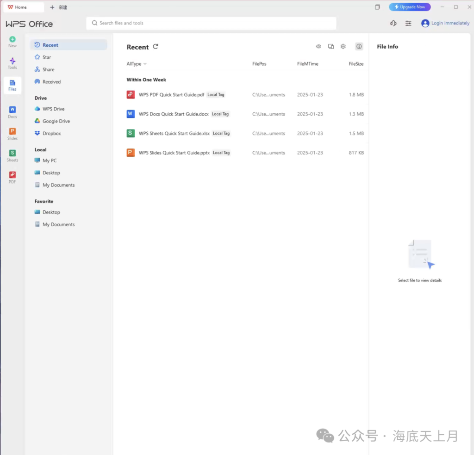Open PDF from the left rail
Screen dimensions: 474x455
(x=12, y=177)
